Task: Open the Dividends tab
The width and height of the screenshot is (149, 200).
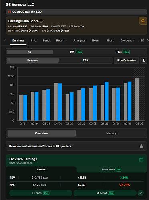Action: [x=127, y=40]
